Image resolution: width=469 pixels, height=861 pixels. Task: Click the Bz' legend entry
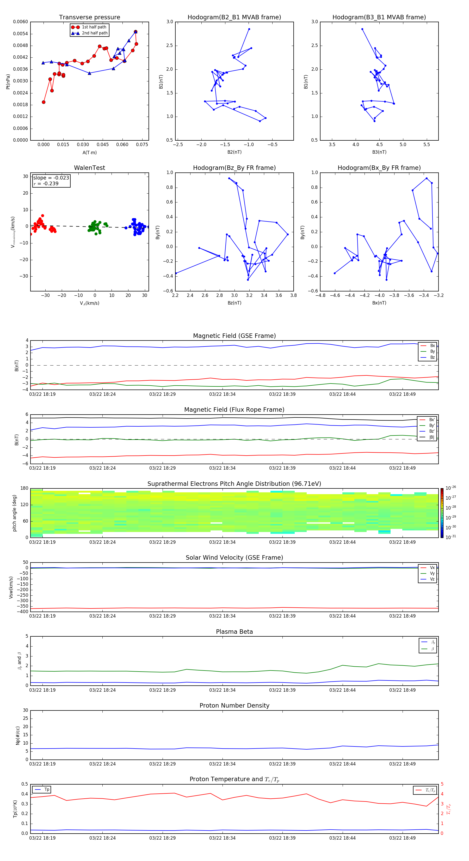tap(427, 431)
